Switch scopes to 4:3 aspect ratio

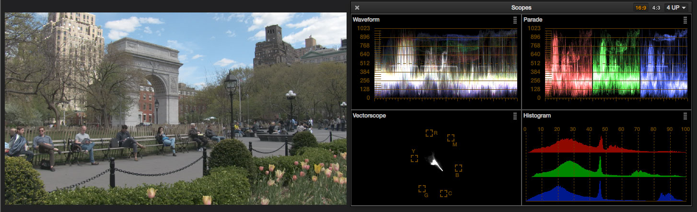pyautogui.click(x=656, y=8)
